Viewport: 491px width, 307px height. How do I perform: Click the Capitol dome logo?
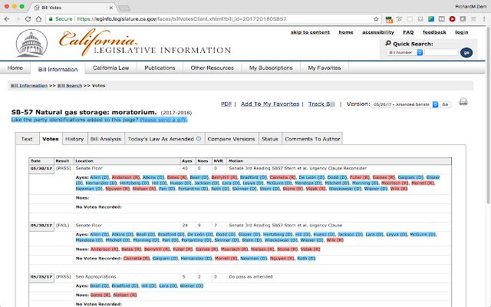tap(31, 43)
